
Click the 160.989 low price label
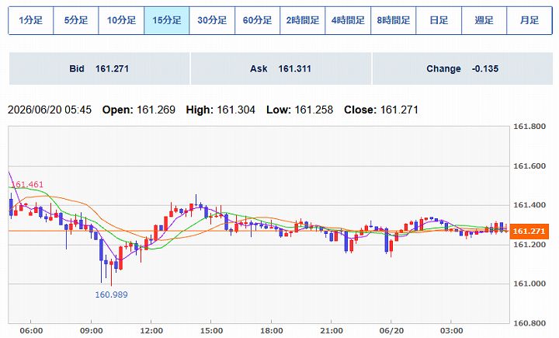(111, 294)
